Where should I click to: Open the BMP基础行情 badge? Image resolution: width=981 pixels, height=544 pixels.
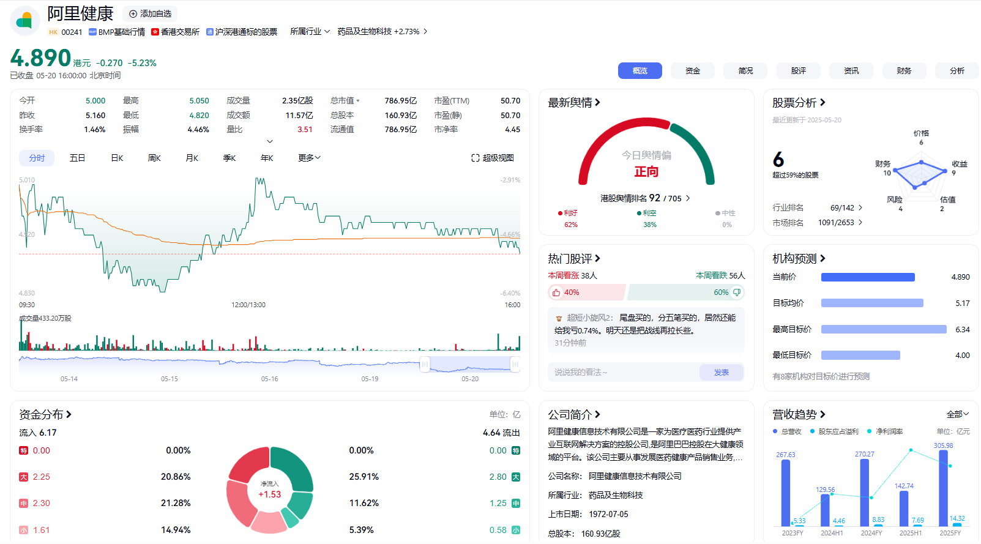pos(117,32)
